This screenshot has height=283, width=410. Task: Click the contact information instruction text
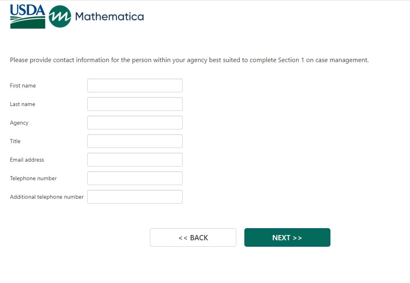pos(189,60)
